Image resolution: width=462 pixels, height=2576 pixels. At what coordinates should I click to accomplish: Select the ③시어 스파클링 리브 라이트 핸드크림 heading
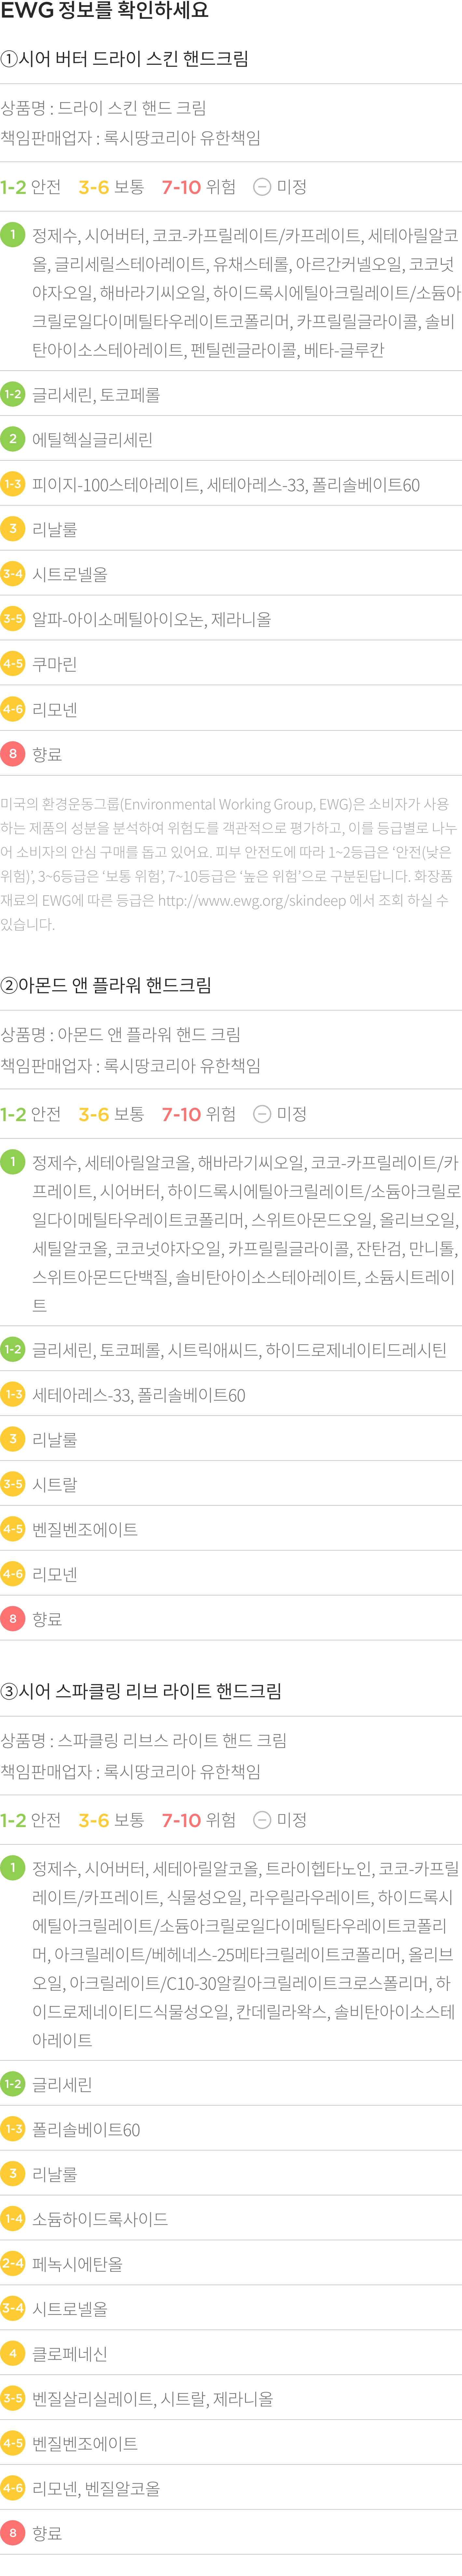(x=141, y=1691)
